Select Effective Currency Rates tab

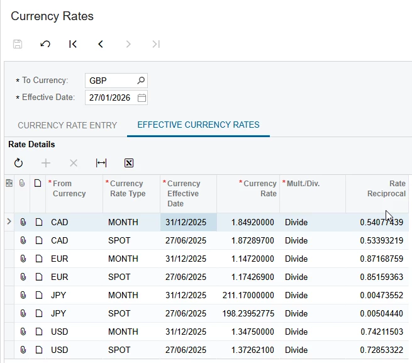coord(198,125)
